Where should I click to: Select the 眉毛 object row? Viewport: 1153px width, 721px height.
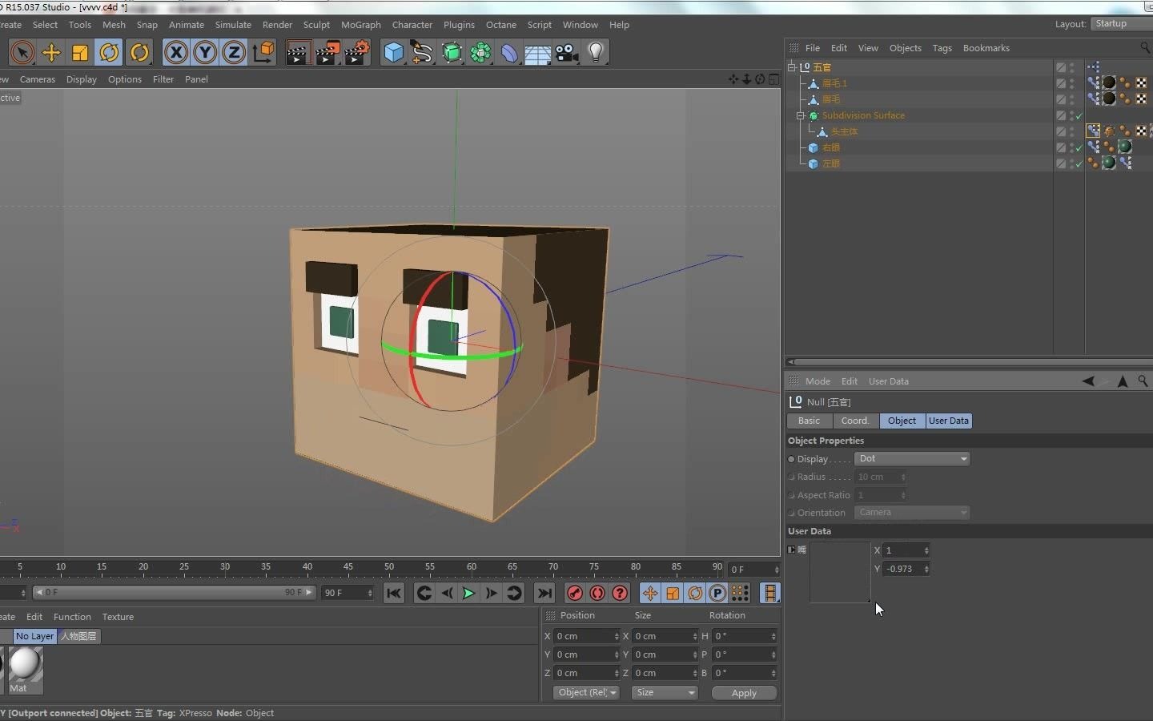pyautogui.click(x=831, y=99)
